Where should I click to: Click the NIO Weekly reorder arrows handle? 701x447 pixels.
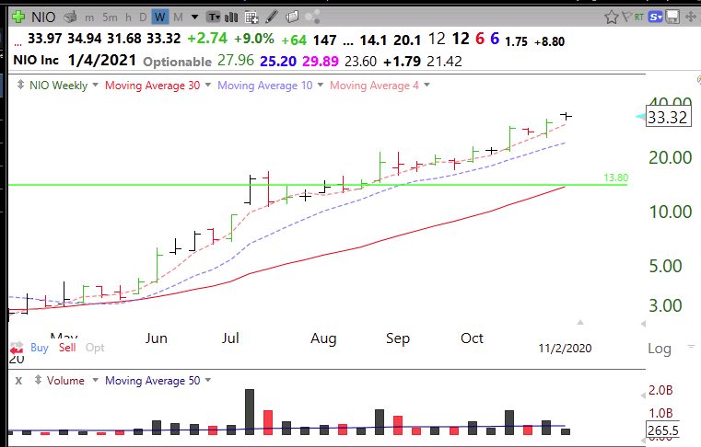pyautogui.click(x=20, y=85)
